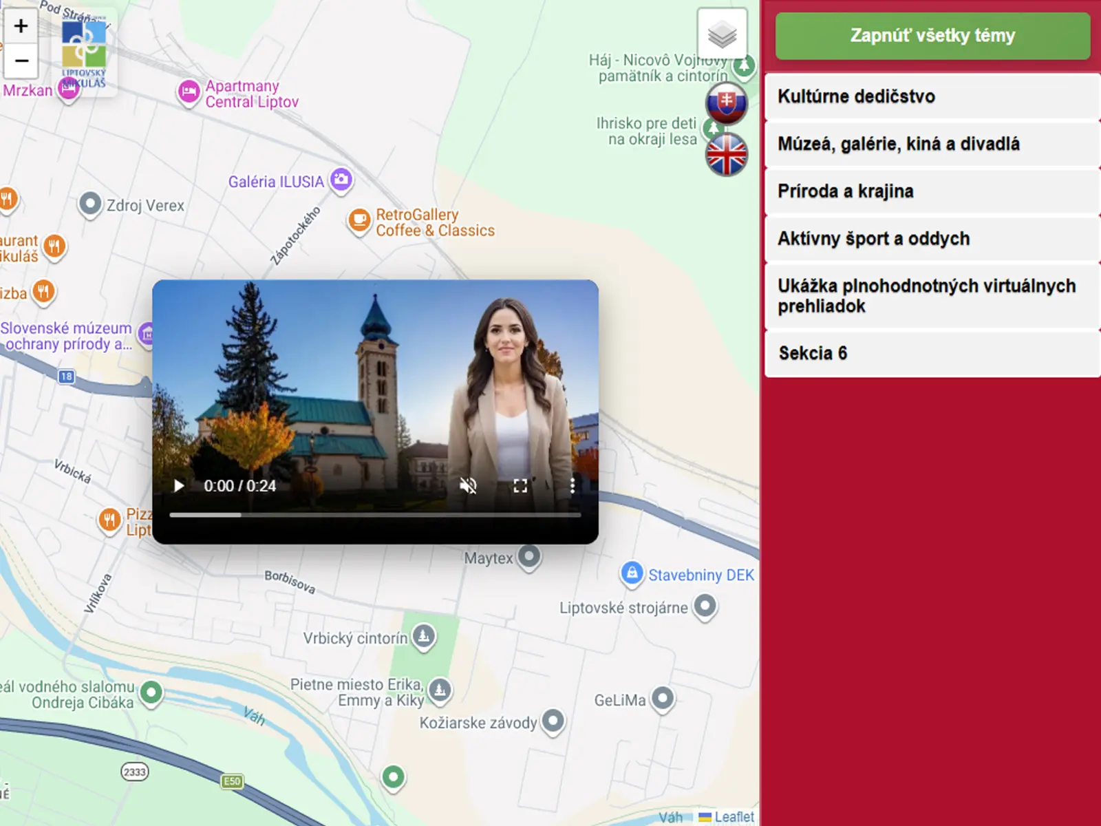The height and width of the screenshot is (826, 1101).
Task: Open video more options menu
Action: pos(572,486)
